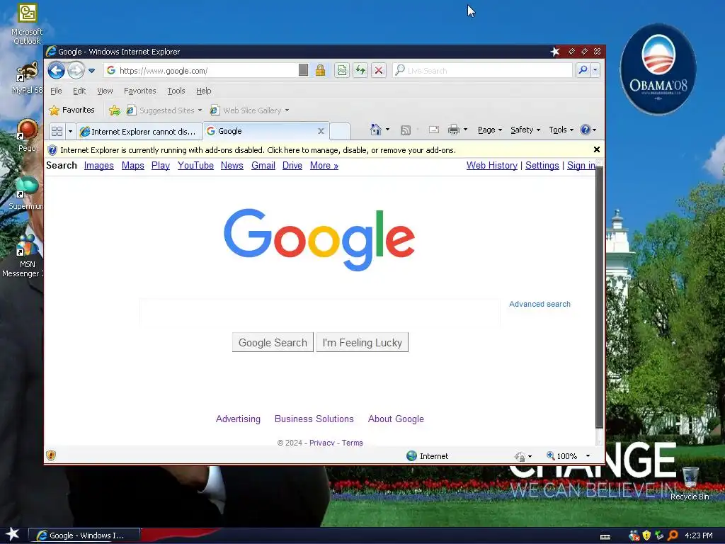Image resolution: width=725 pixels, height=544 pixels.
Task: Close the Google tab
Action: coord(321,131)
